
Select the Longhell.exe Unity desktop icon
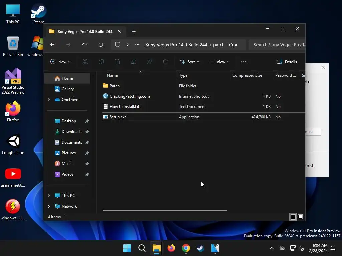pos(13,144)
